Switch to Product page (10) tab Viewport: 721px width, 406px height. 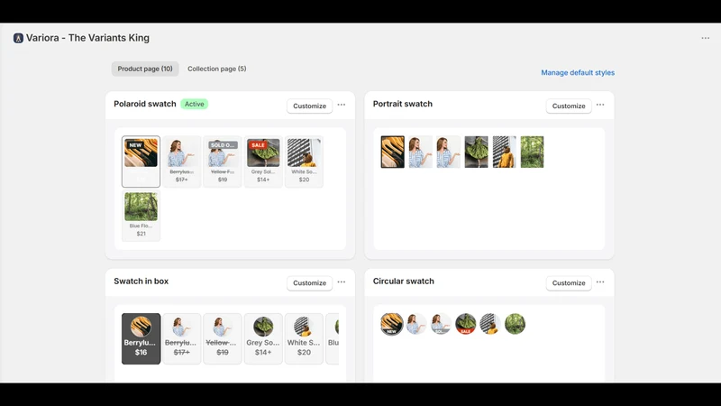click(145, 69)
